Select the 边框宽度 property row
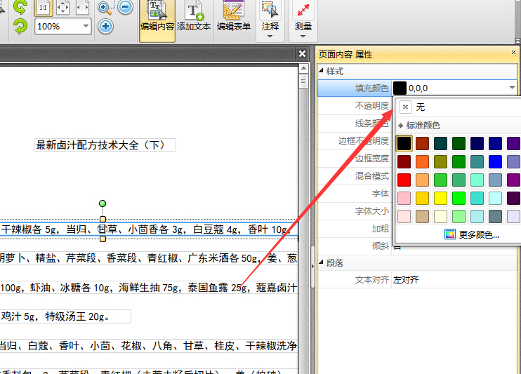This screenshot has width=521, height=374. coord(355,158)
